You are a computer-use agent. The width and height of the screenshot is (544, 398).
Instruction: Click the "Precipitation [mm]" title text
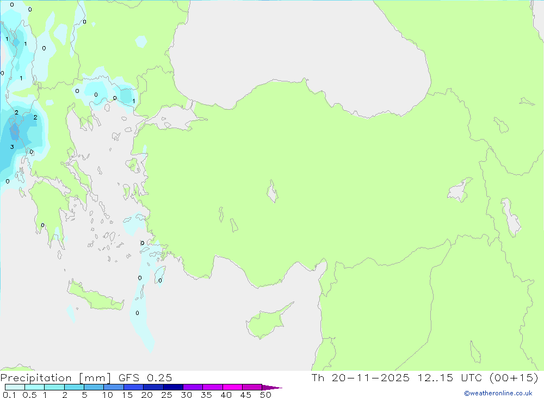(x=55, y=378)
